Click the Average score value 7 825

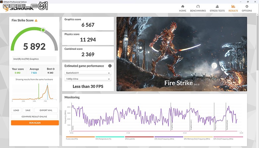coord(34,73)
